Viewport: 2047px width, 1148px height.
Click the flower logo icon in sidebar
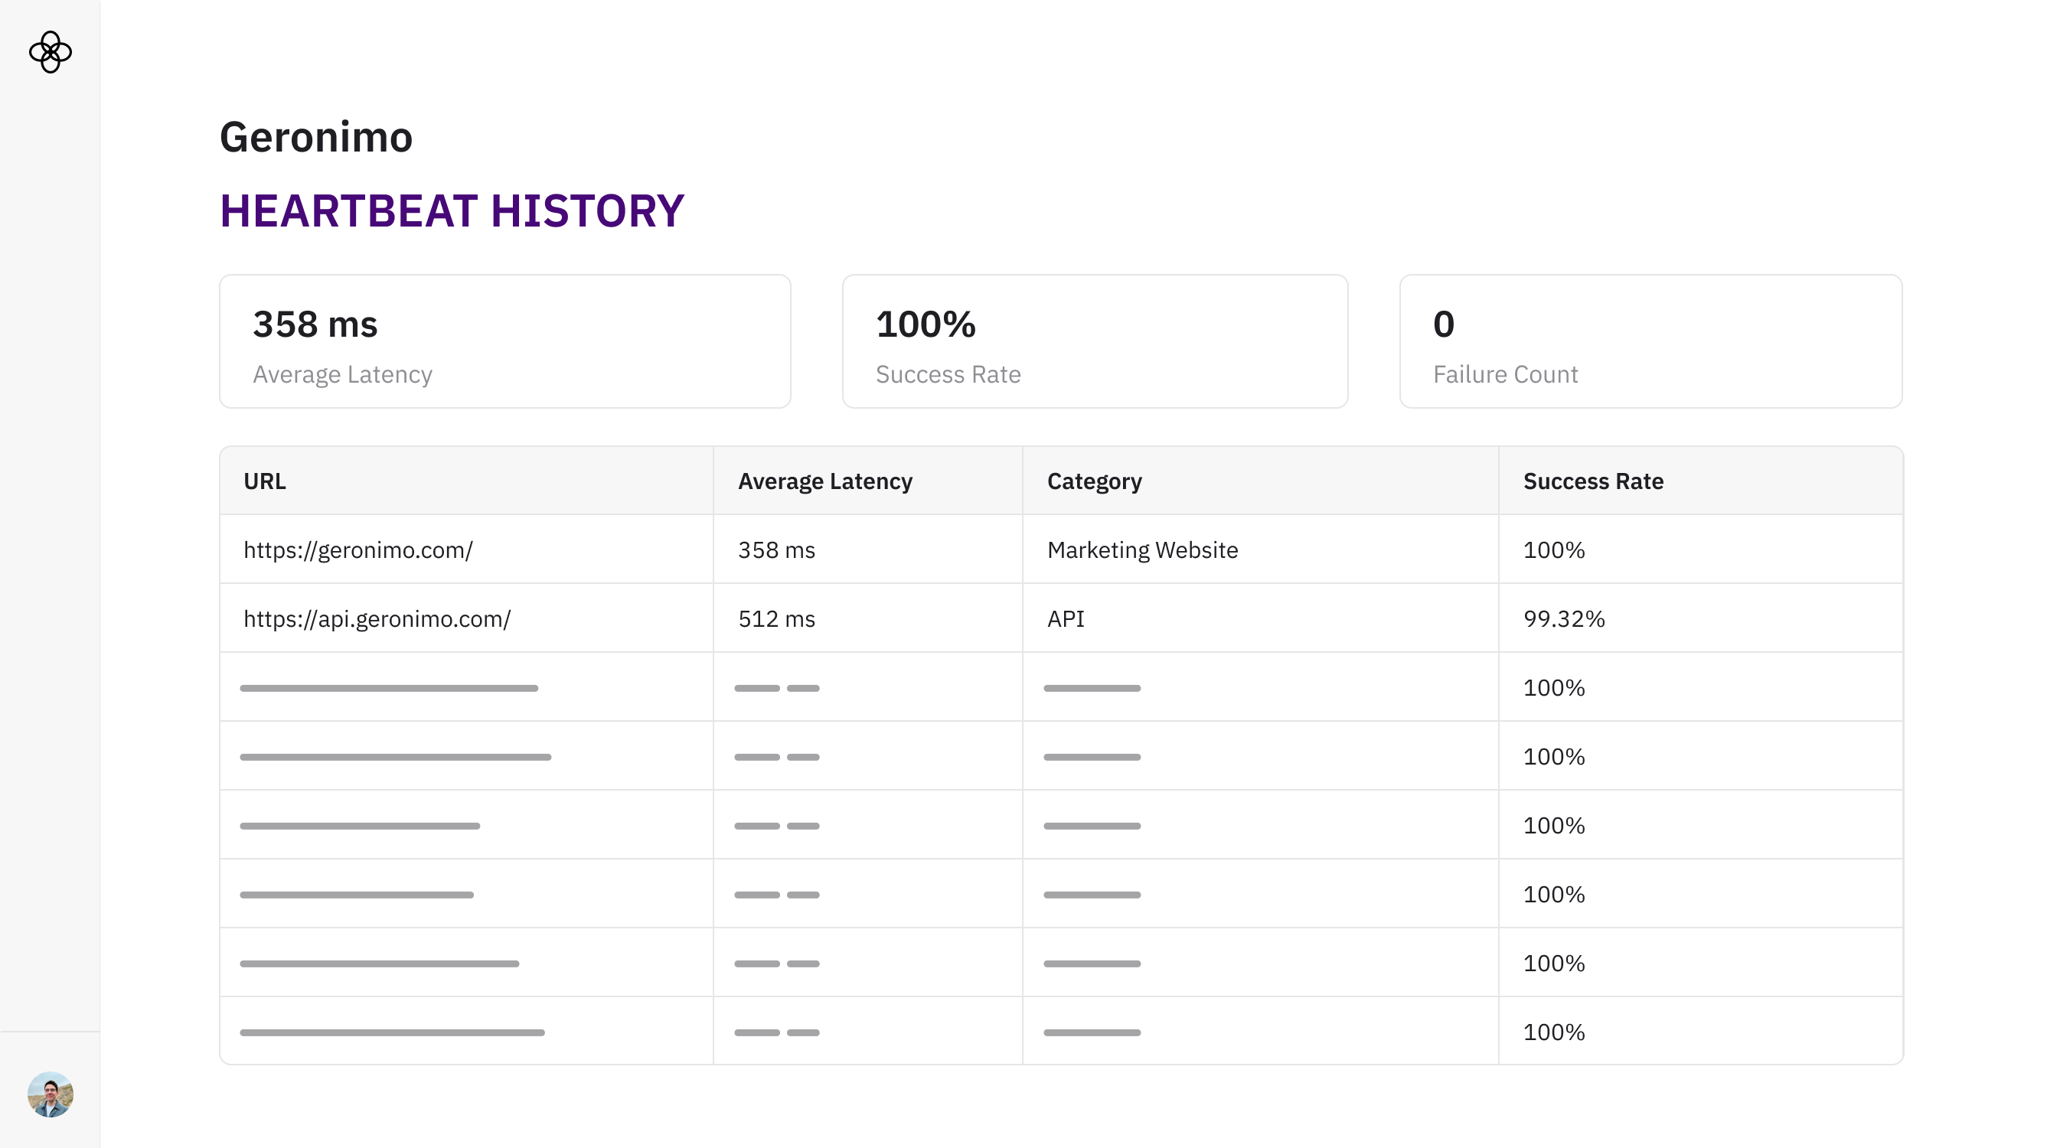[50, 53]
